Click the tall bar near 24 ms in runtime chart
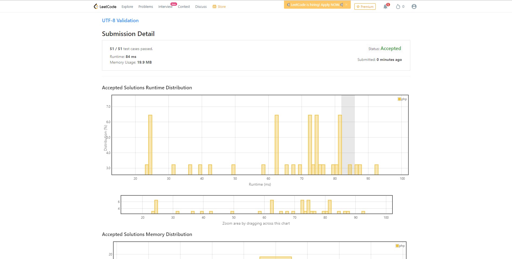 [150, 145]
